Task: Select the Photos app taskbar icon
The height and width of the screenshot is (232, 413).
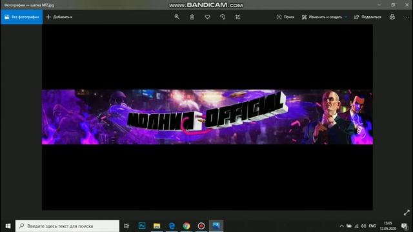Action: pyautogui.click(x=216, y=226)
